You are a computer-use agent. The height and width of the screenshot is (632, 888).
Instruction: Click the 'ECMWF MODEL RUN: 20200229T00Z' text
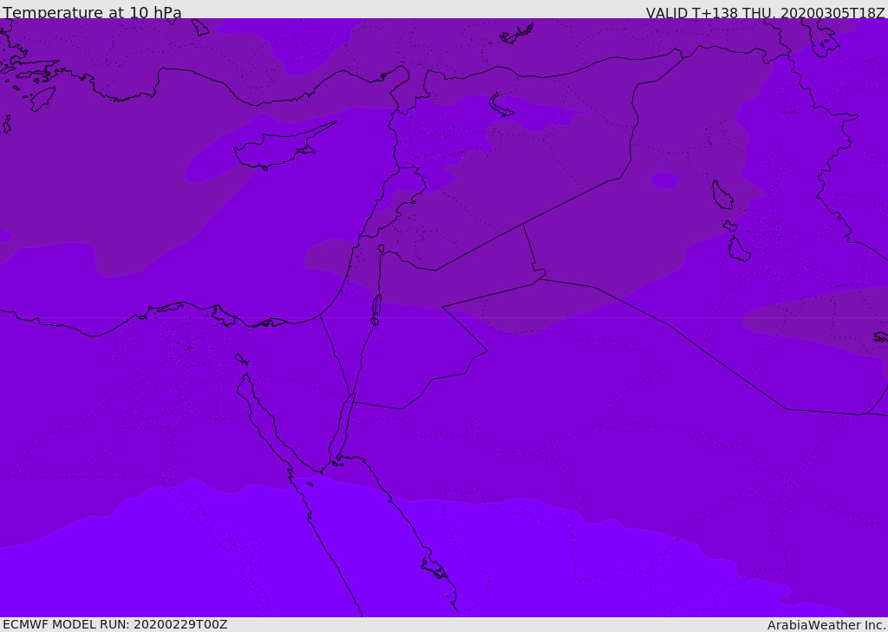click(115, 624)
